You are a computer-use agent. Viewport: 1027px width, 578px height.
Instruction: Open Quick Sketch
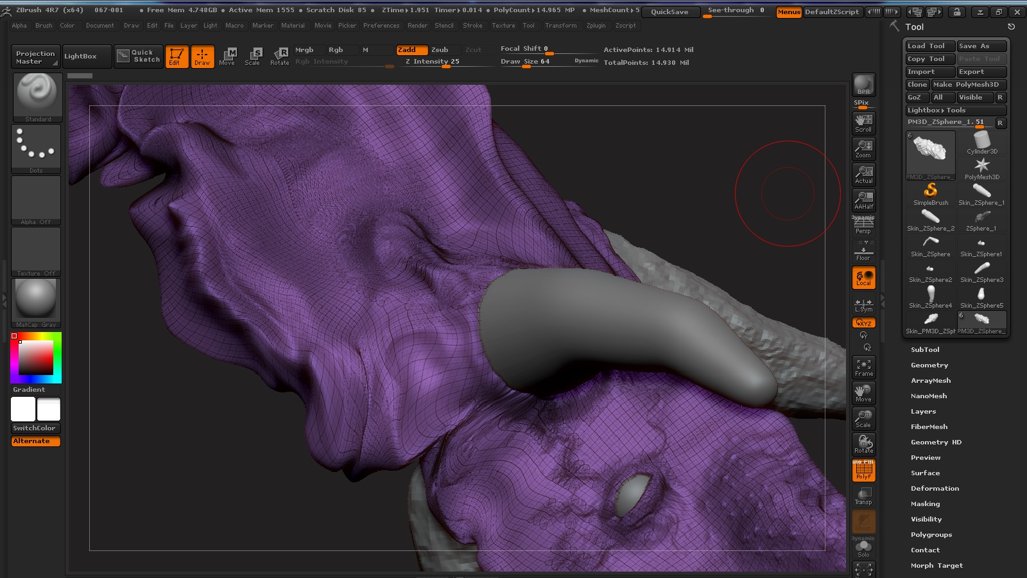tap(139, 57)
